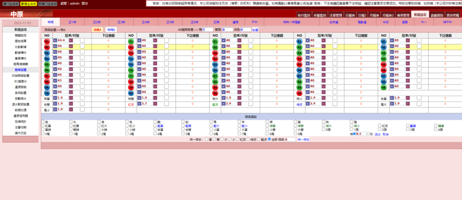Open the 系統設定 top tab

click(x=420, y=15)
